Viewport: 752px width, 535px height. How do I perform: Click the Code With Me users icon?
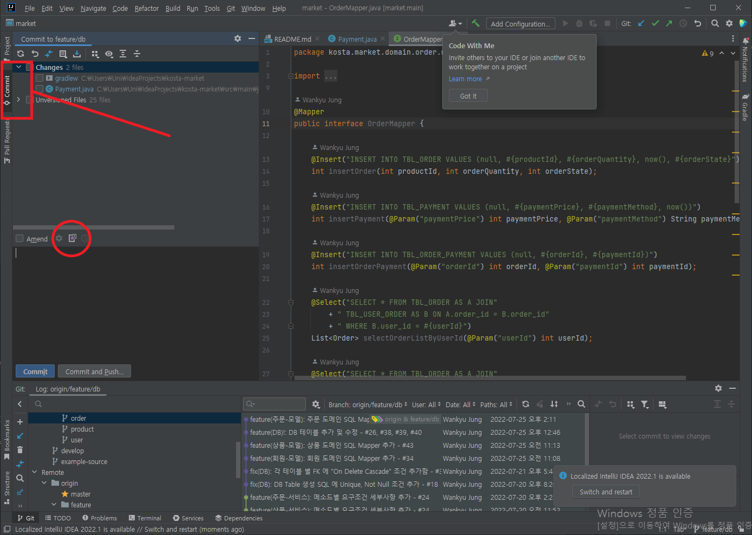tap(454, 23)
